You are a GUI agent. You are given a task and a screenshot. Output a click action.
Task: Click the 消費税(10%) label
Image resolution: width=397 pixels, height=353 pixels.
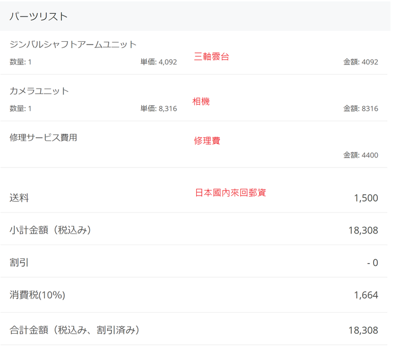[37, 295]
